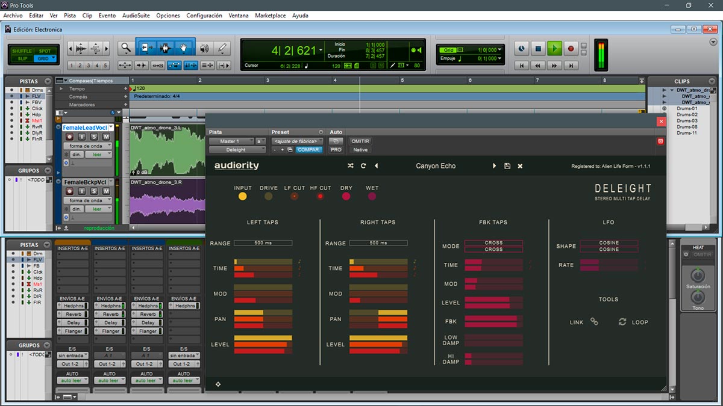Select the Trim tool

146,48
